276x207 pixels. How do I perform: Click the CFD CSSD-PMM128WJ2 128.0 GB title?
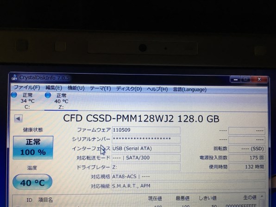point(141,119)
